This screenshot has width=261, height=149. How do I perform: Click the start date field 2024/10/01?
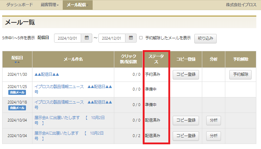(67, 38)
